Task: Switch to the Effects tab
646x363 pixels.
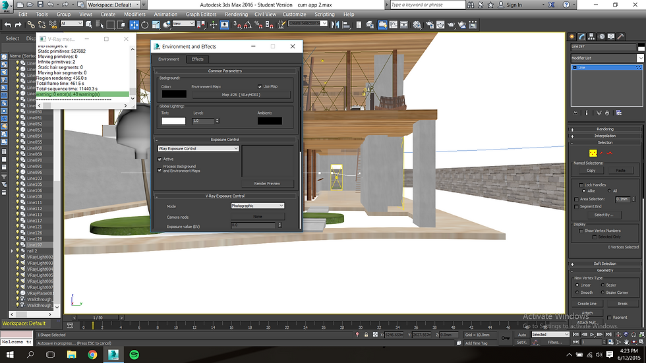Action: pyautogui.click(x=197, y=59)
